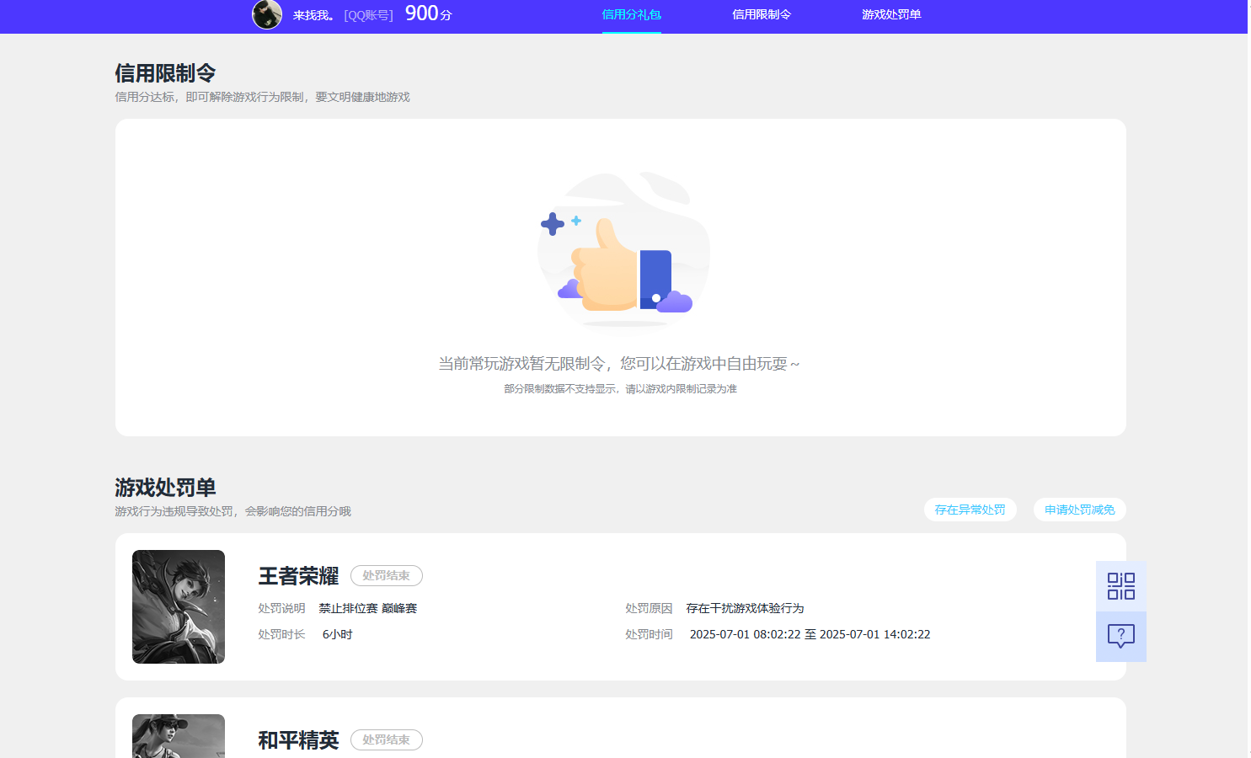
Task: Click the 信用限制令 section heading
Action: coord(165,73)
